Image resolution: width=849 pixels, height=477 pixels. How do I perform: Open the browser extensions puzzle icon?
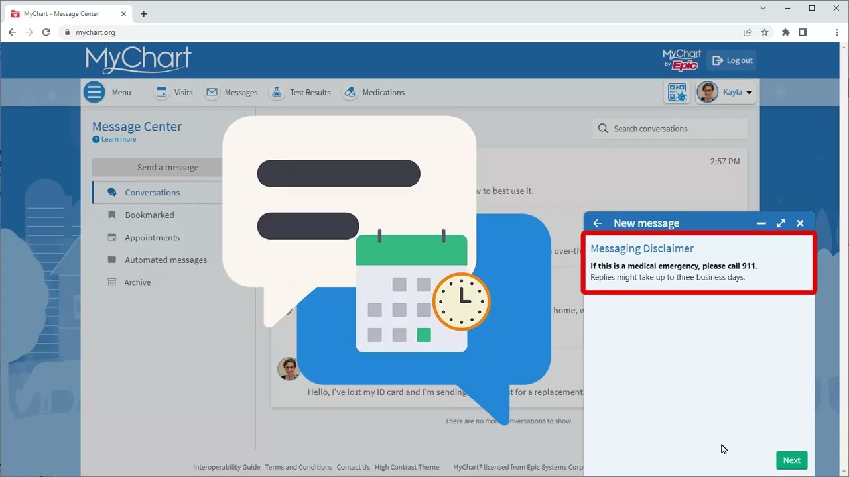click(x=785, y=32)
